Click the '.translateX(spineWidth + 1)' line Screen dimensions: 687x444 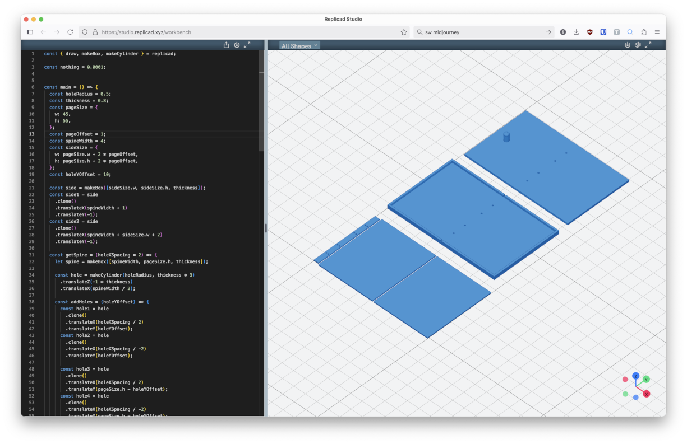[x=91, y=208]
